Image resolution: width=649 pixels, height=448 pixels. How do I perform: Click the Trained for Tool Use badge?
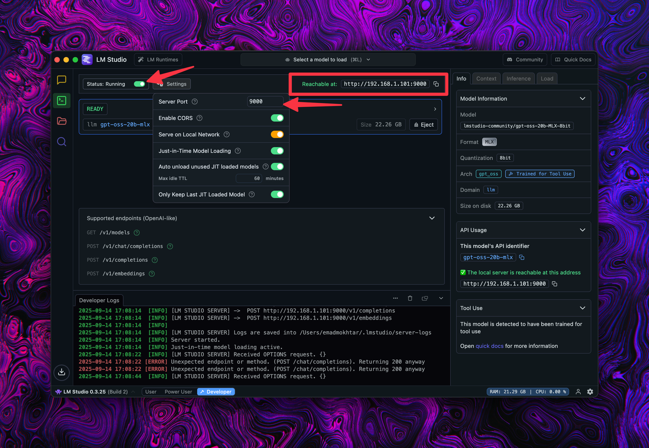click(540, 174)
